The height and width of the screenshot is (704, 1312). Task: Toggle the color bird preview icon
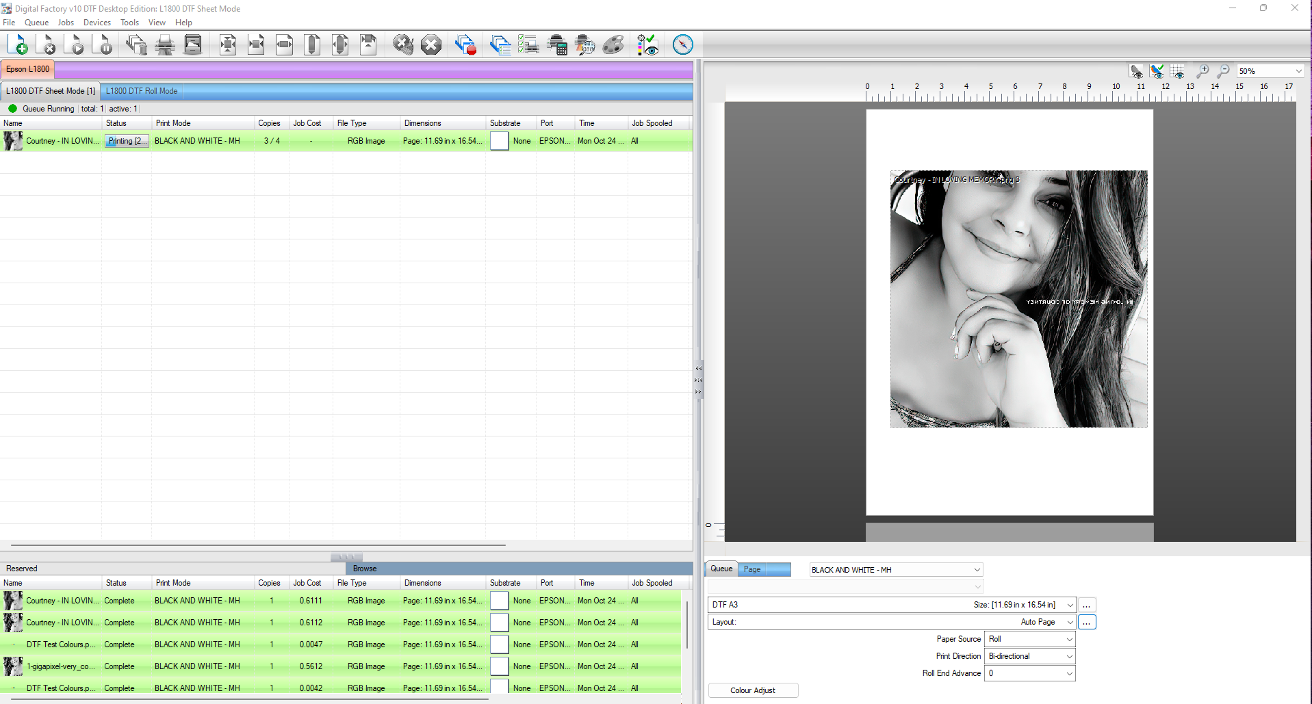tap(1157, 71)
